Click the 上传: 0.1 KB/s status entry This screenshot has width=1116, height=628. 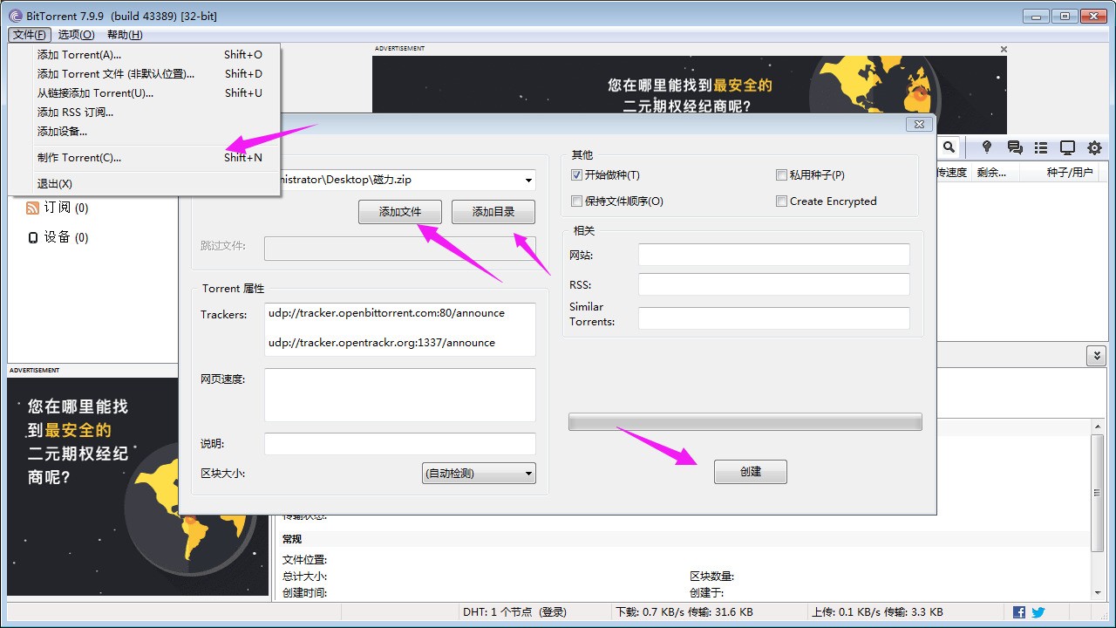pos(876,612)
